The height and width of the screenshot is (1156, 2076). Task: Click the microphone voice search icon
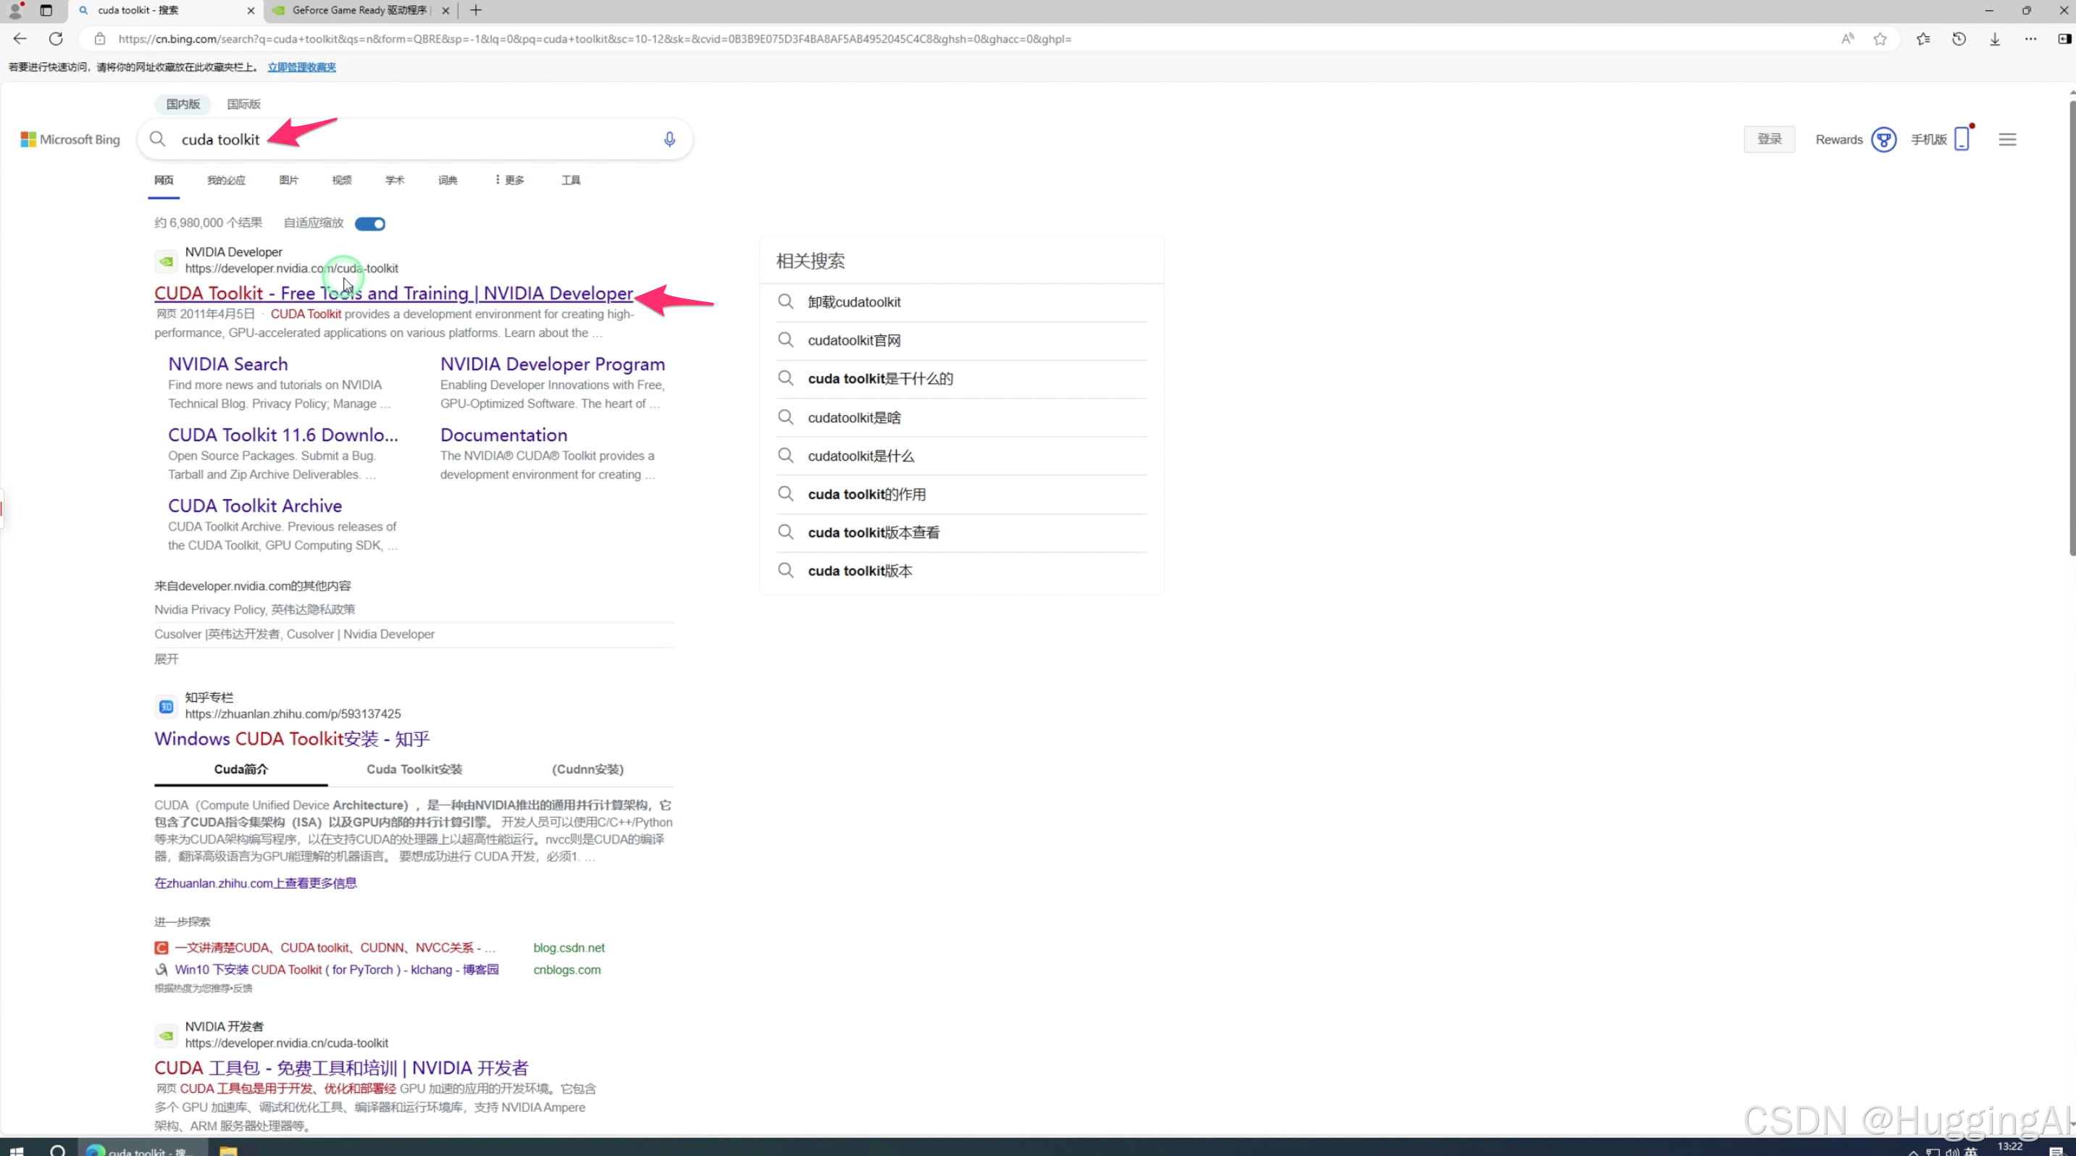(669, 139)
